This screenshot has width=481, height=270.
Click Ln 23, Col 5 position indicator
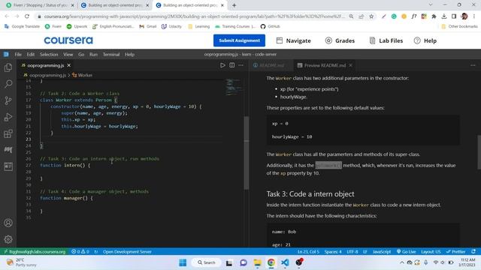click(x=308, y=252)
